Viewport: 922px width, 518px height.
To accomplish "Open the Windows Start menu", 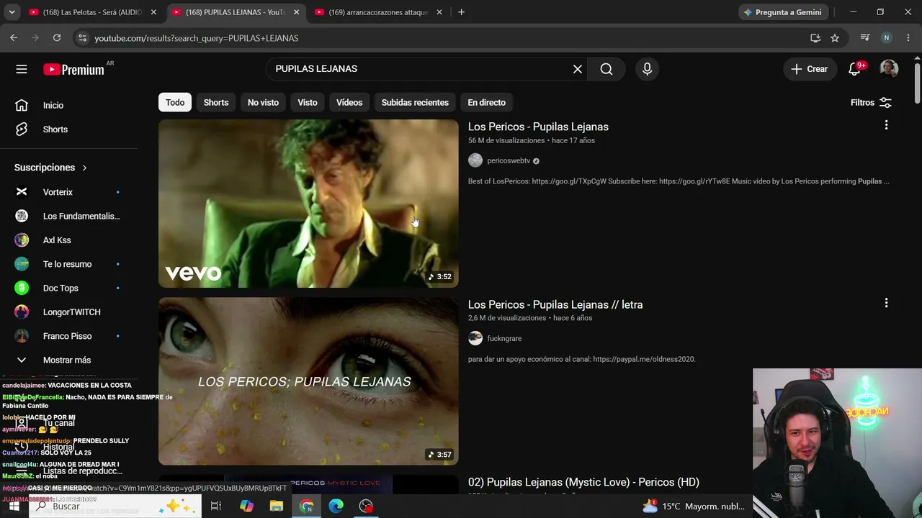I will pyautogui.click(x=14, y=506).
